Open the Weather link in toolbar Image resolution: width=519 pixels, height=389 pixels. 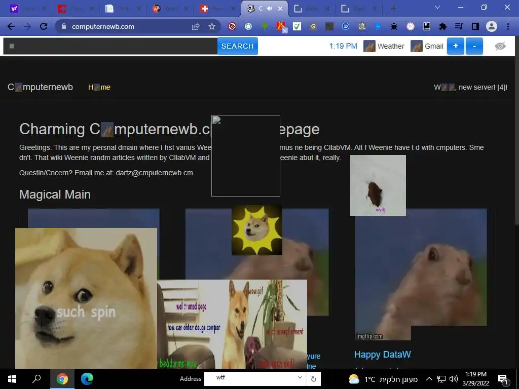click(384, 46)
